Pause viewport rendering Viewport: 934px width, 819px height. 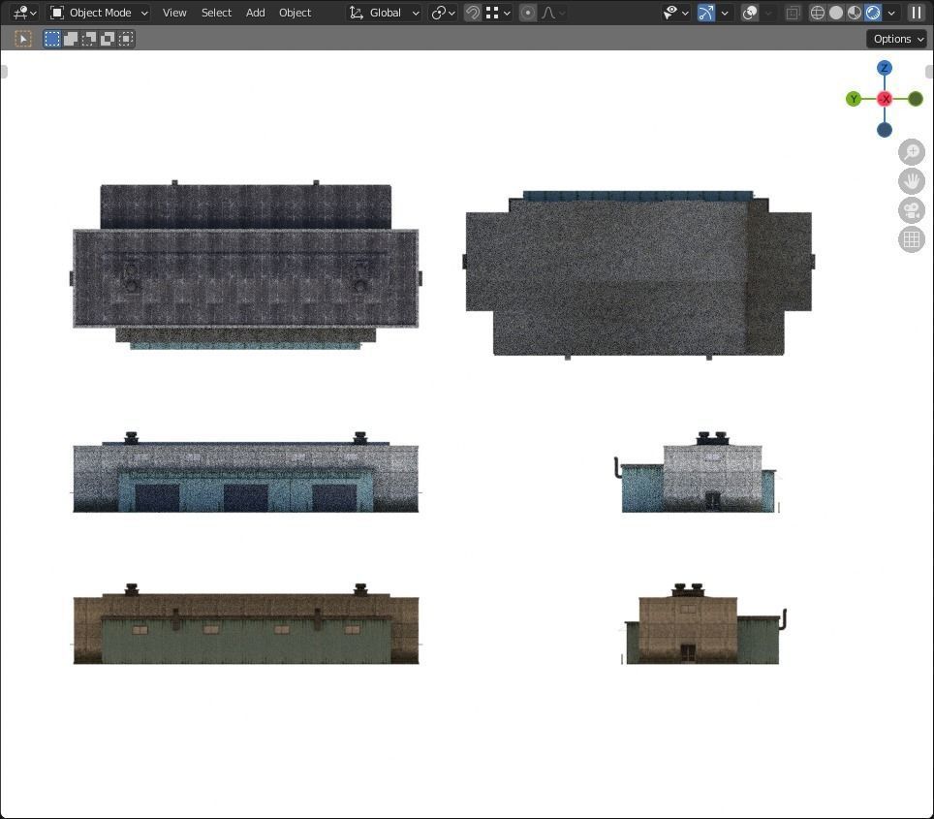pyautogui.click(x=917, y=13)
